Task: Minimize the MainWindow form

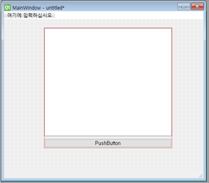Action: click(184, 7)
